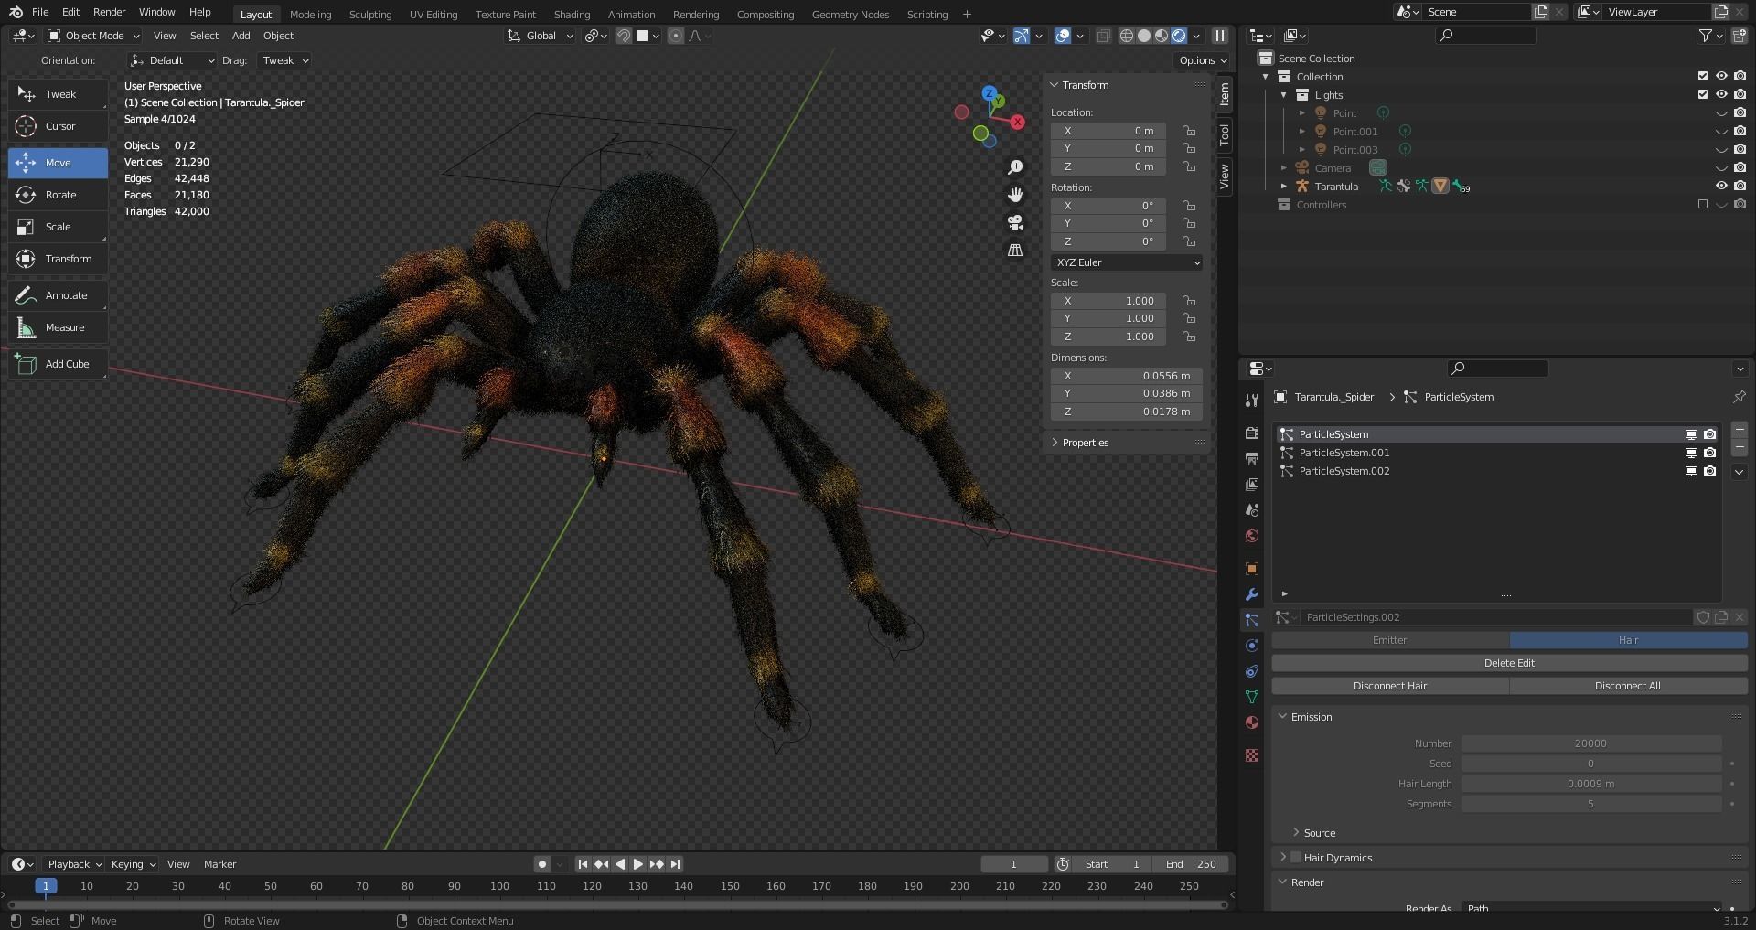Toggle the camera view icon
This screenshot has width=1756, height=930.
pyautogui.click(x=1015, y=222)
